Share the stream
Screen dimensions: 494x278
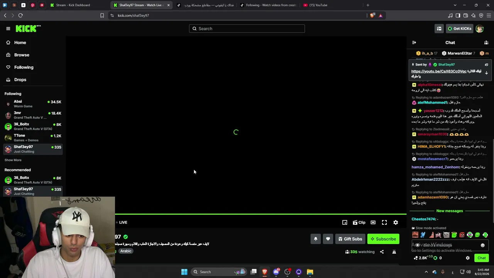382,252
